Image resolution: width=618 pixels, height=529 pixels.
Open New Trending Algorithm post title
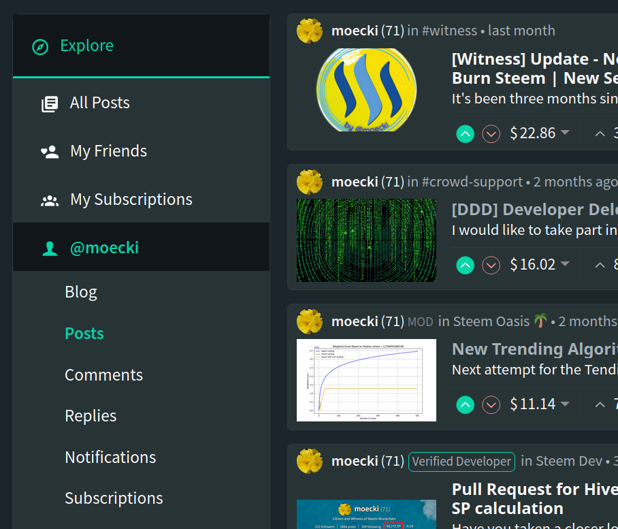[x=535, y=349]
